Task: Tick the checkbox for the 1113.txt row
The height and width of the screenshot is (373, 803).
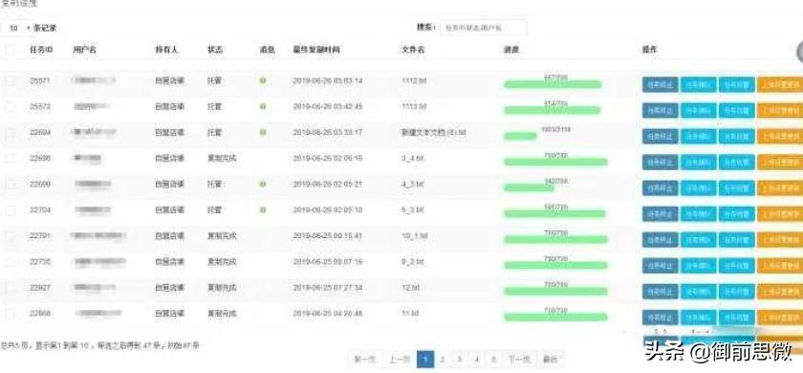Action: [10, 106]
